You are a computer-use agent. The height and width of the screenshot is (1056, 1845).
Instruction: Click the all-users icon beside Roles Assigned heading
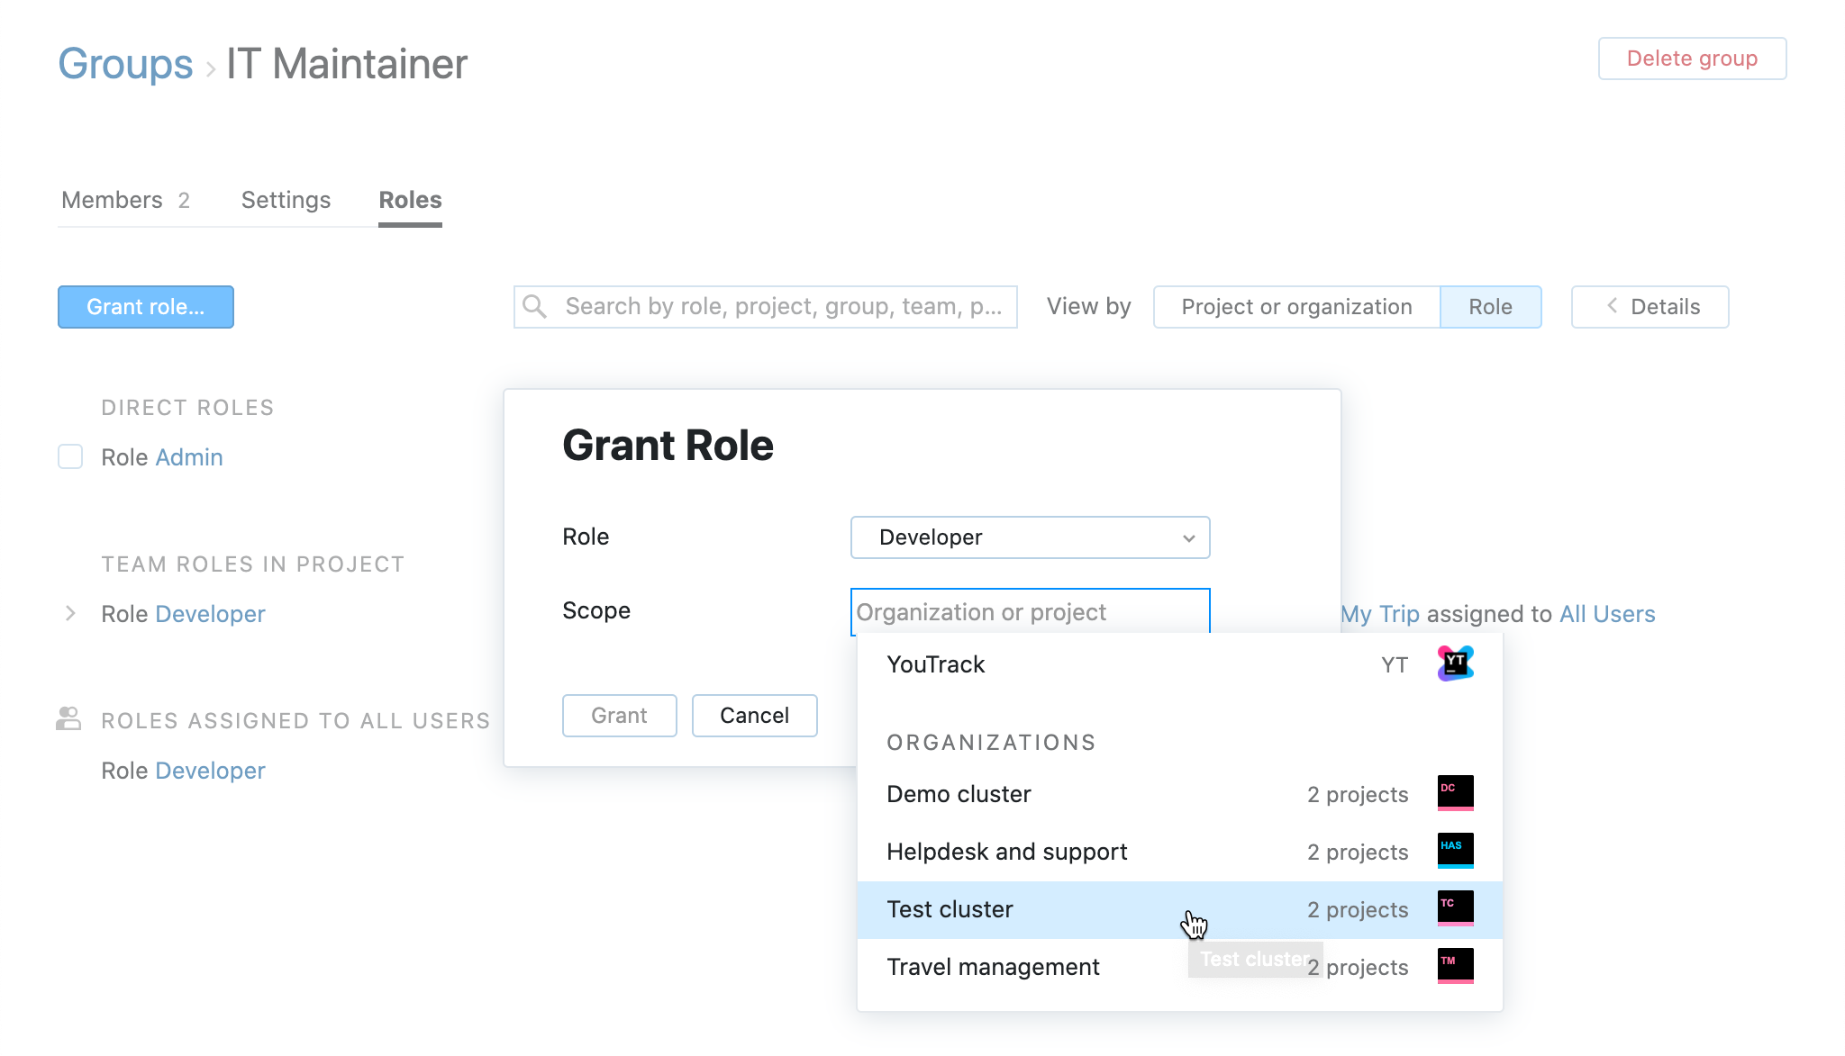pos(68,718)
